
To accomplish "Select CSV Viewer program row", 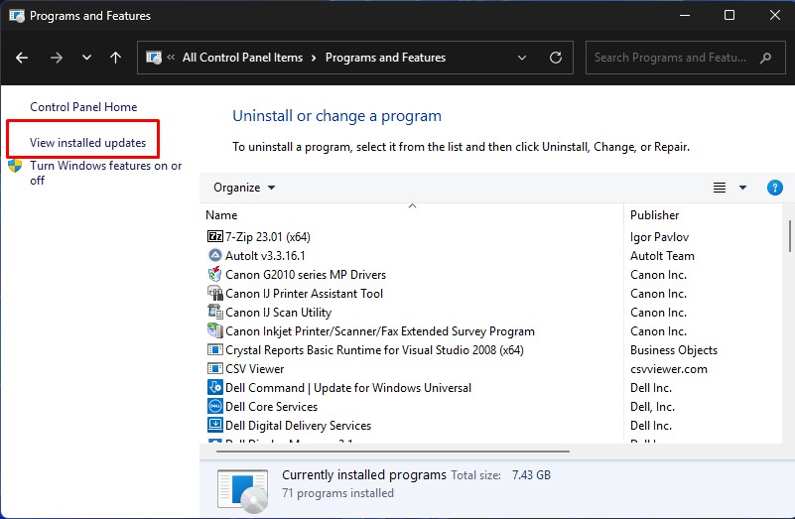I will pos(254,369).
